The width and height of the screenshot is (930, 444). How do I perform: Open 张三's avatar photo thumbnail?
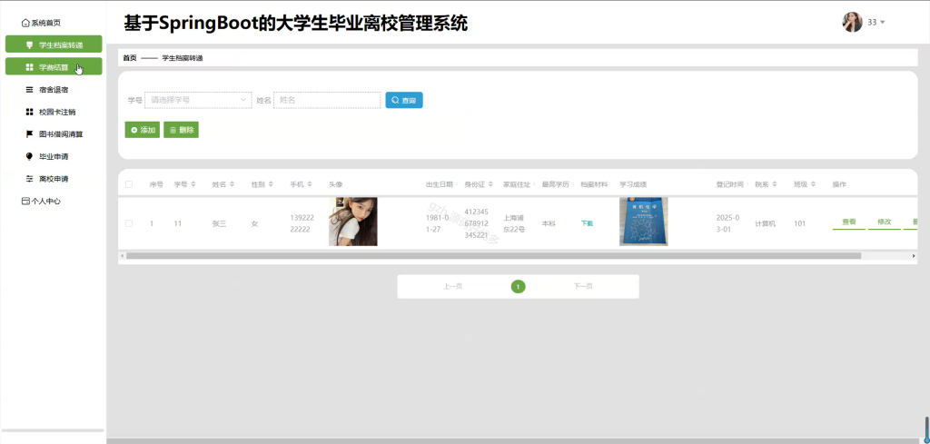click(353, 222)
